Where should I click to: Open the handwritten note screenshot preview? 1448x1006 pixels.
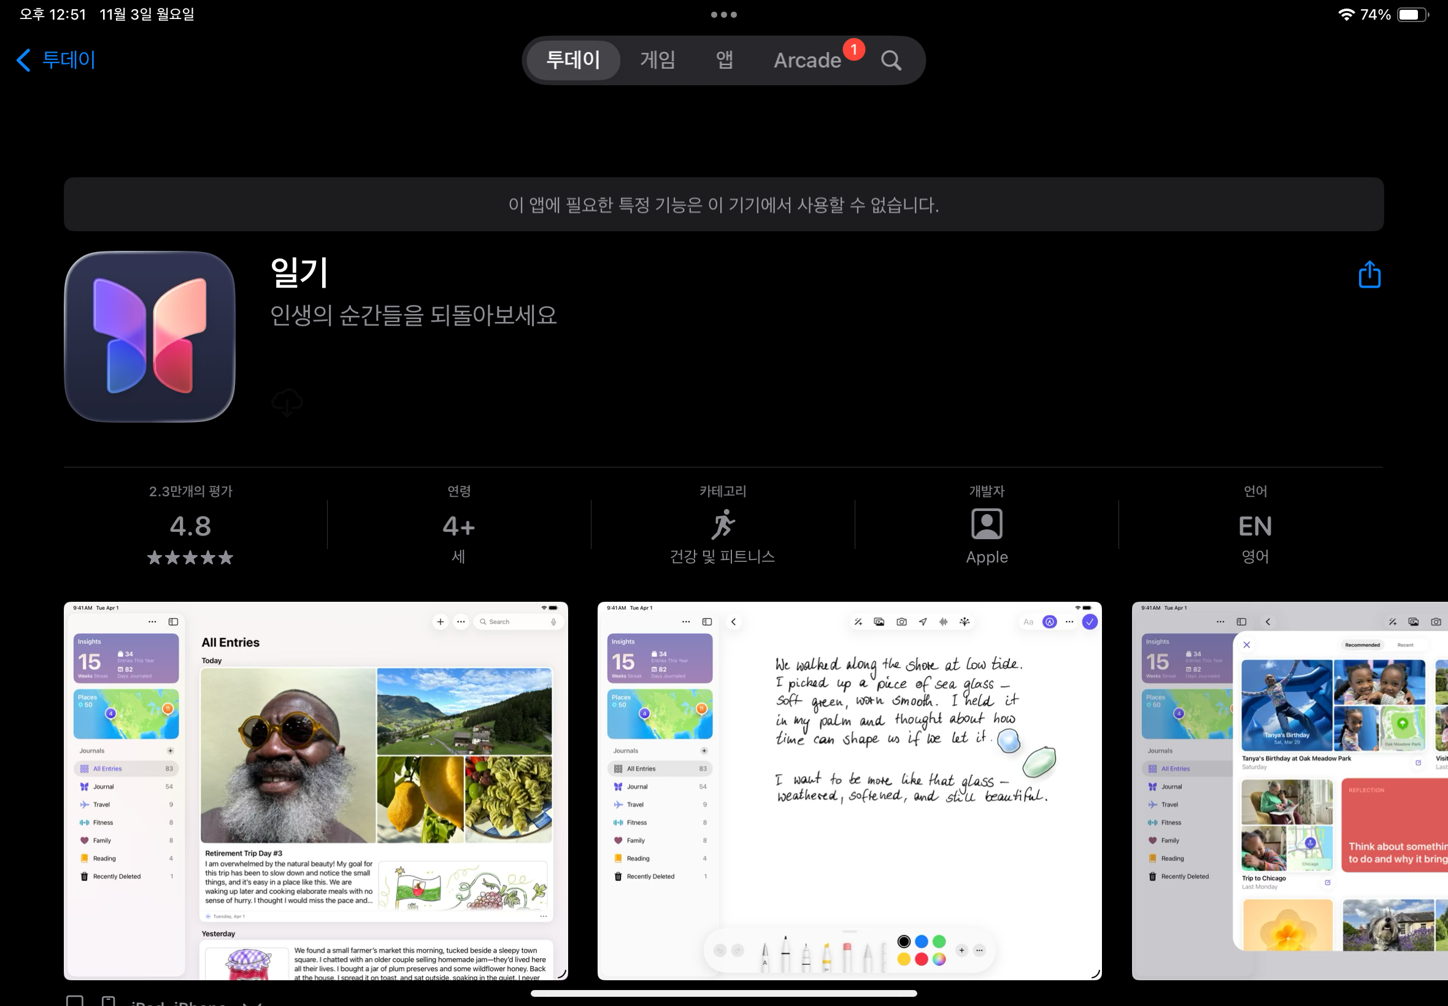(849, 791)
